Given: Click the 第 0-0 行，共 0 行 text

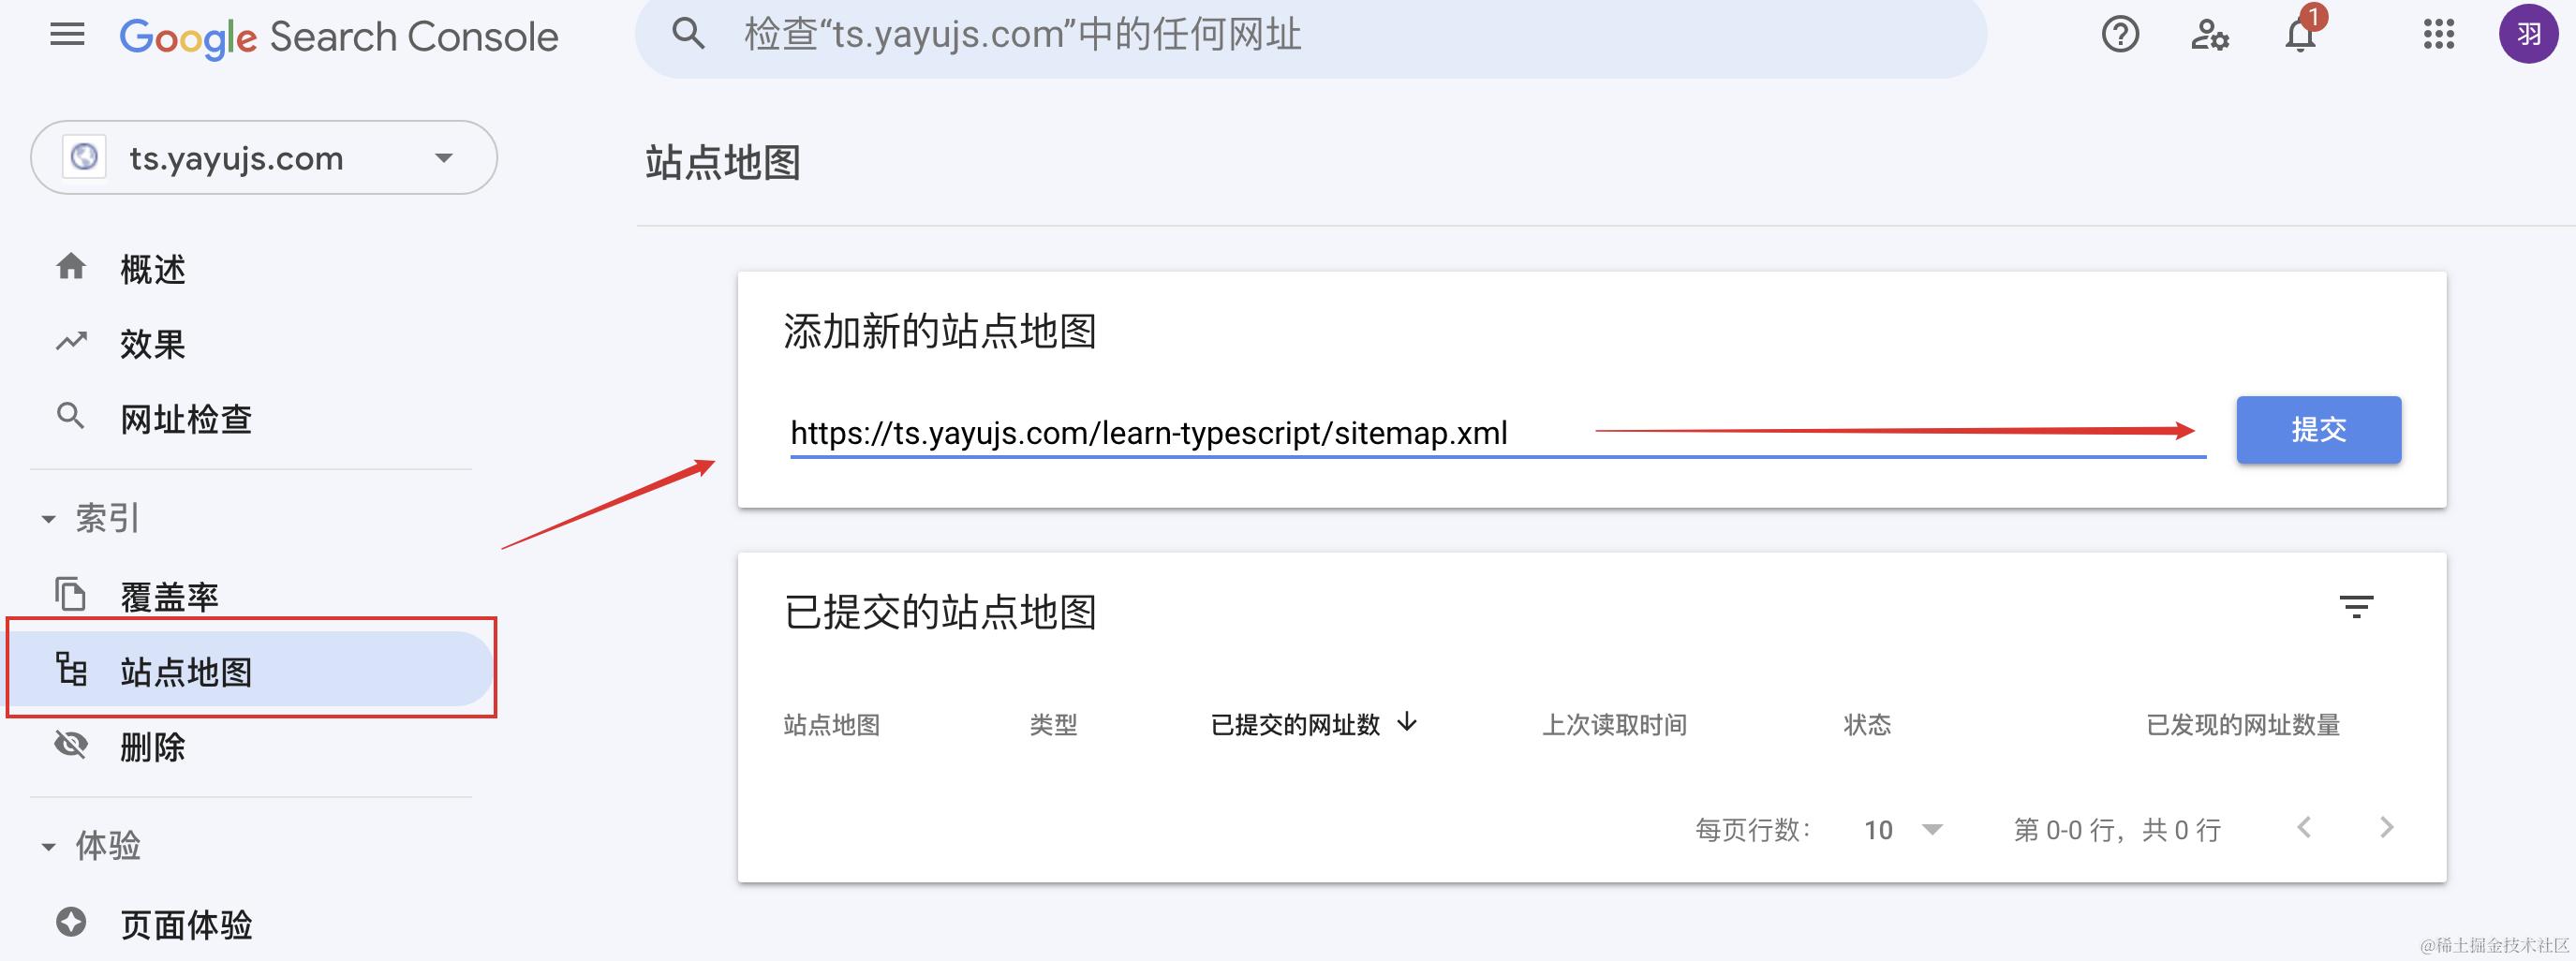Looking at the screenshot, I should tap(2117, 830).
